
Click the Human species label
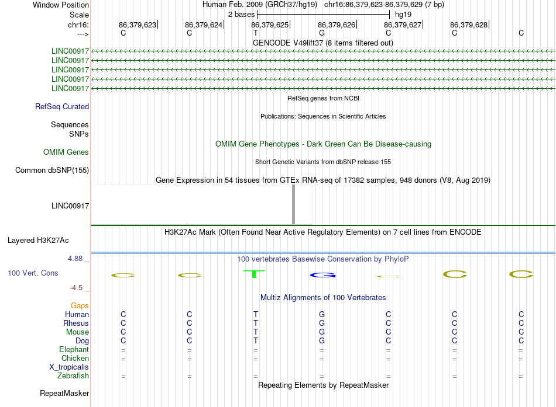(x=77, y=314)
